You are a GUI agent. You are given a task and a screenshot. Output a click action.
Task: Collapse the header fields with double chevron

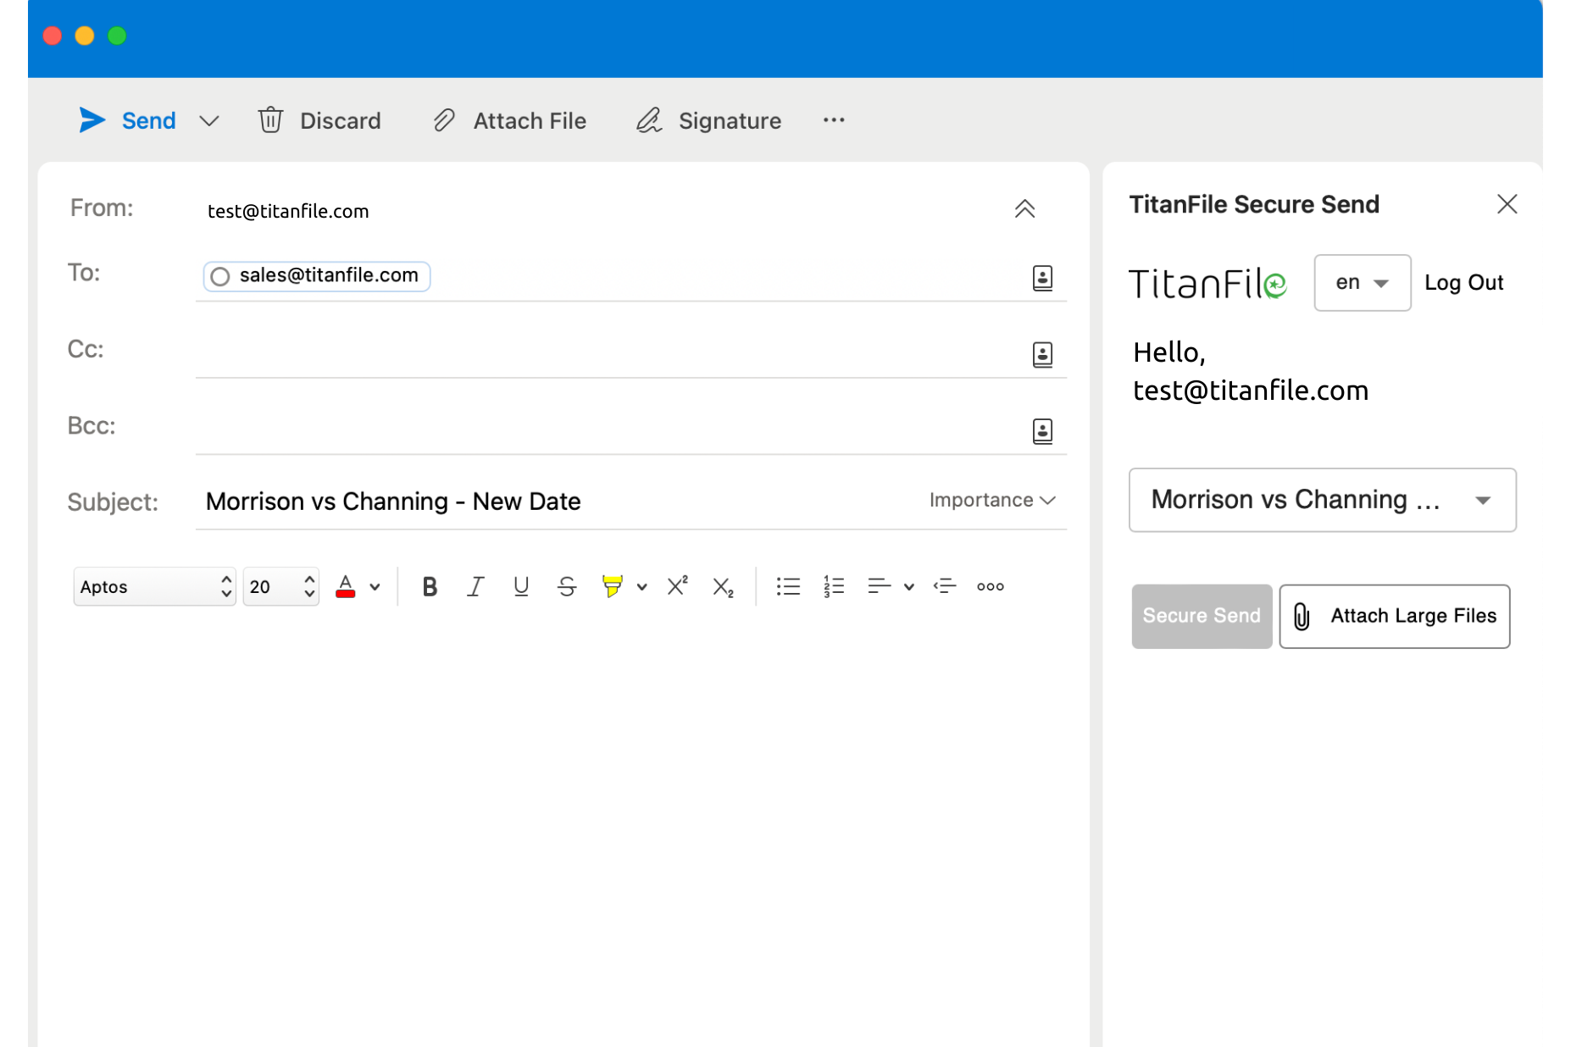coord(1024,208)
